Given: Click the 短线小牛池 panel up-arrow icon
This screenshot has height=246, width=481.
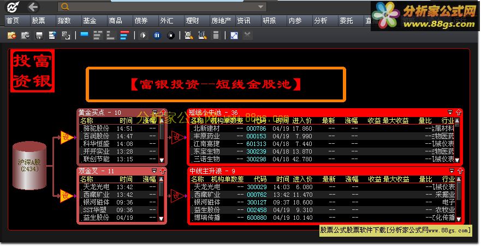Looking at the screenshot, I should 458,113.
